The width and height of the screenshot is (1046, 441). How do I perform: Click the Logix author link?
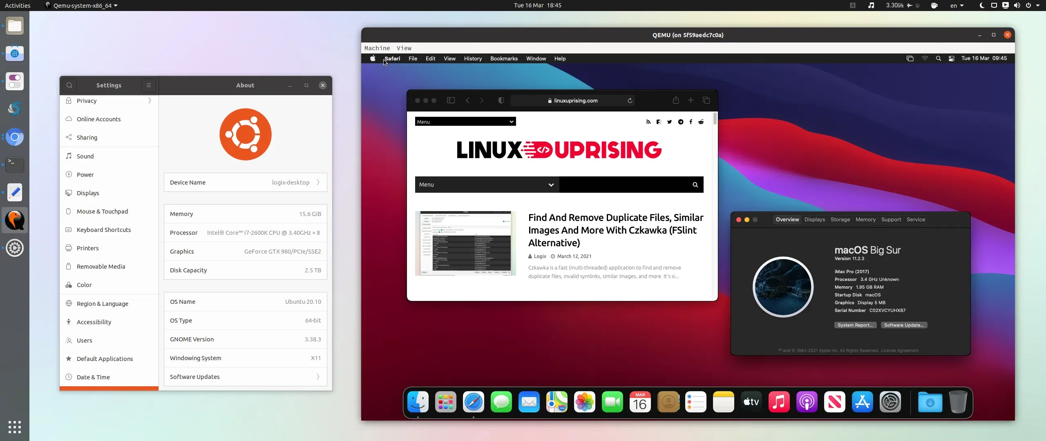540,256
